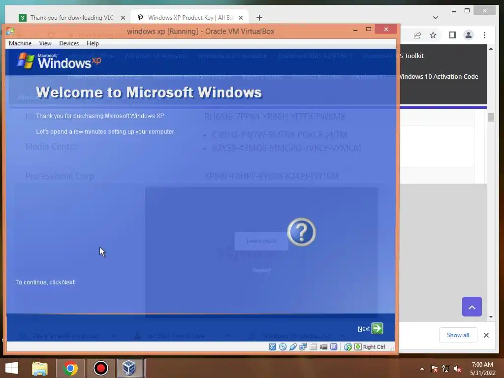Open File Explorer from the taskbar

pos(40,368)
